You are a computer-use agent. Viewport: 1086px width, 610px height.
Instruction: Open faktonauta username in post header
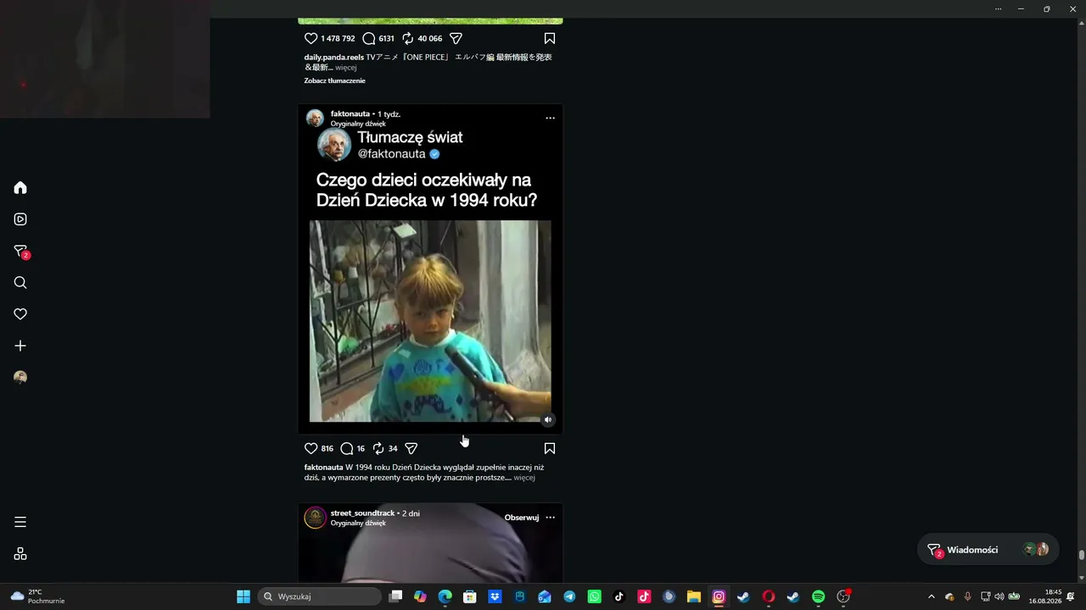(350, 114)
